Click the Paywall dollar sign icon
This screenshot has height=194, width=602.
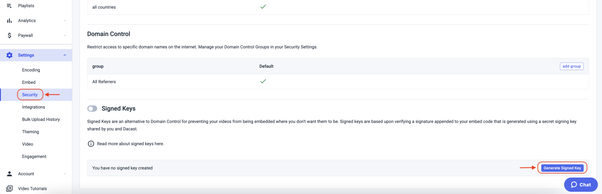pos(9,35)
